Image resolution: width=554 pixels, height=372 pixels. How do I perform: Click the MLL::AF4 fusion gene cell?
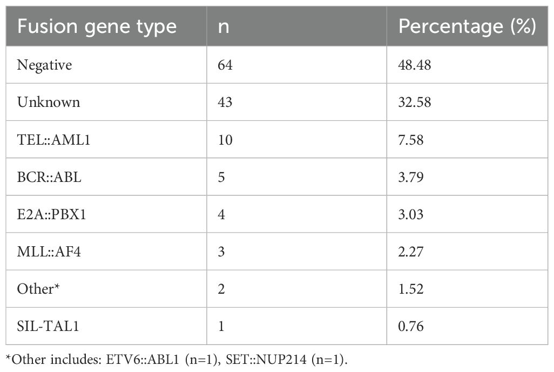coord(49,252)
